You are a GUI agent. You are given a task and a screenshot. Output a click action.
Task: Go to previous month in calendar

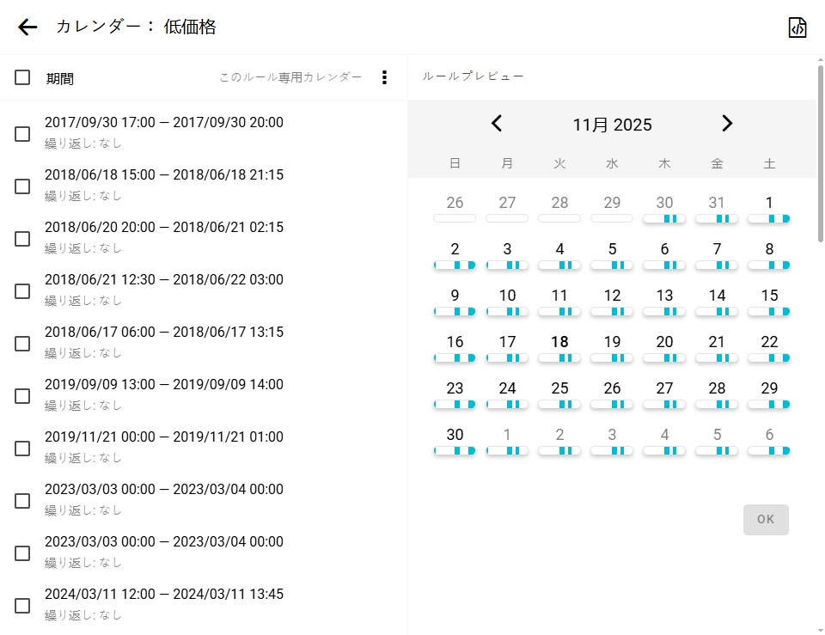(x=497, y=124)
